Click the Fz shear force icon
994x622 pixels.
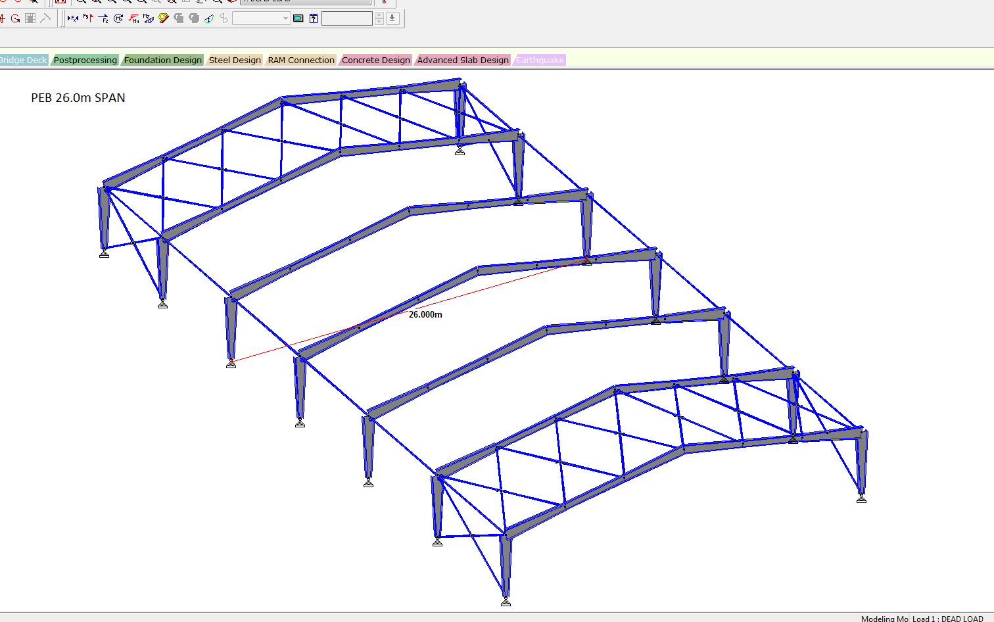point(103,18)
